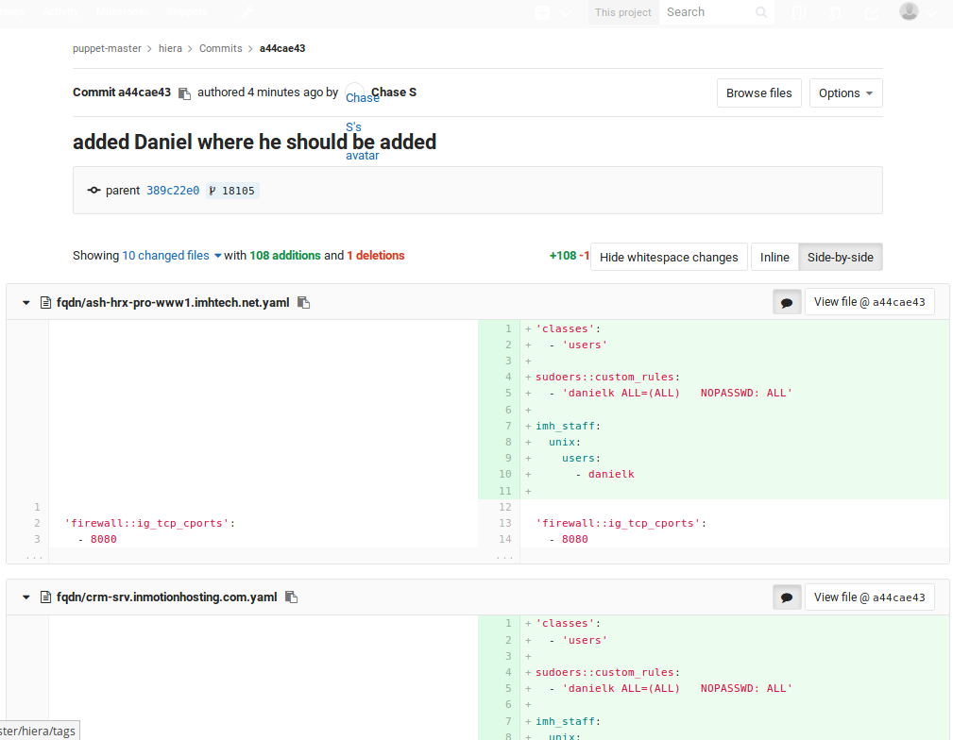The image size is (953, 740).
Task: Hide whitespace changes in the diff
Action: [x=669, y=257]
